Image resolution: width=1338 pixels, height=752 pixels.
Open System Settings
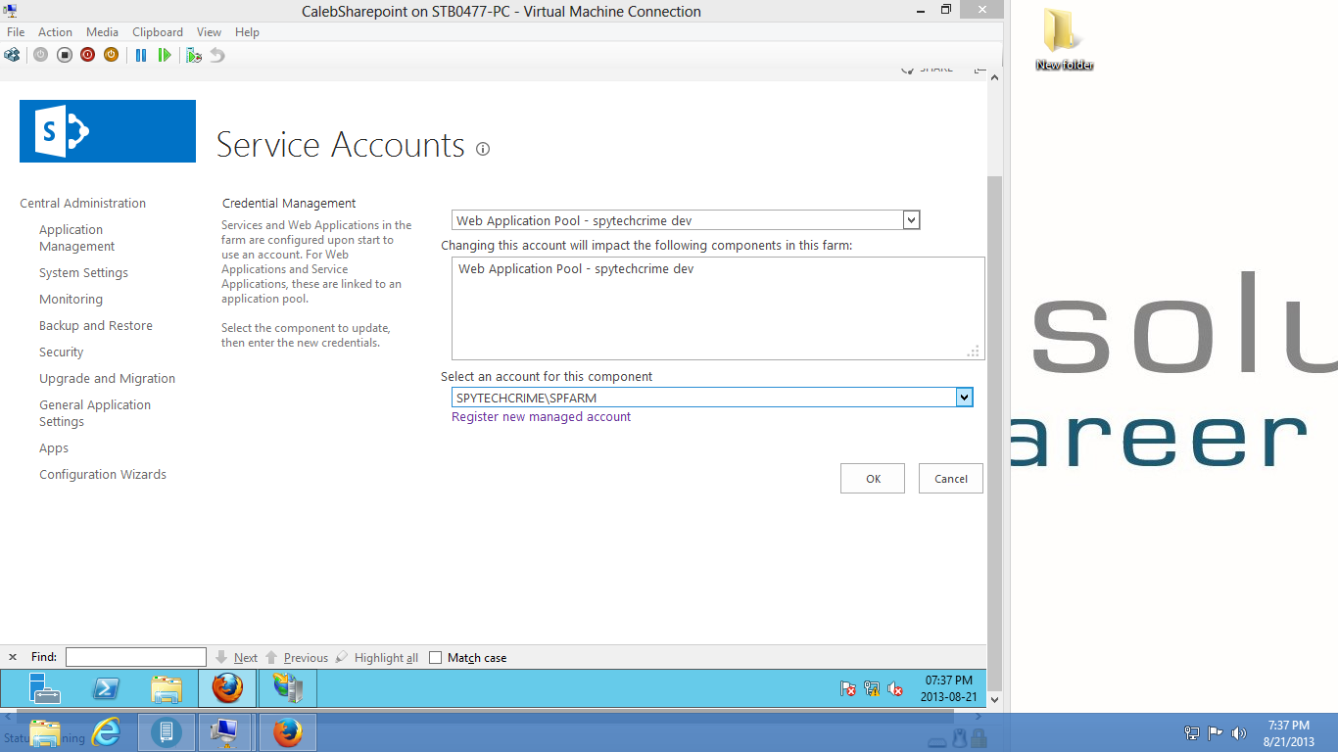coord(83,273)
